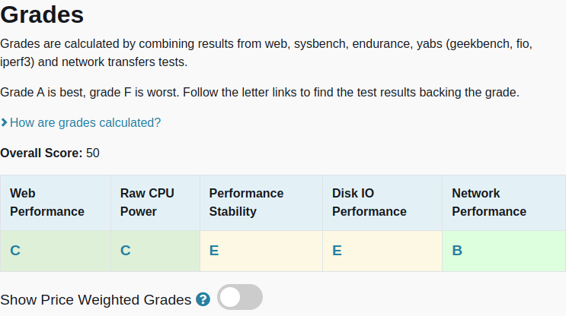
Task: Click the Network Performance column header
Action: [489, 202]
